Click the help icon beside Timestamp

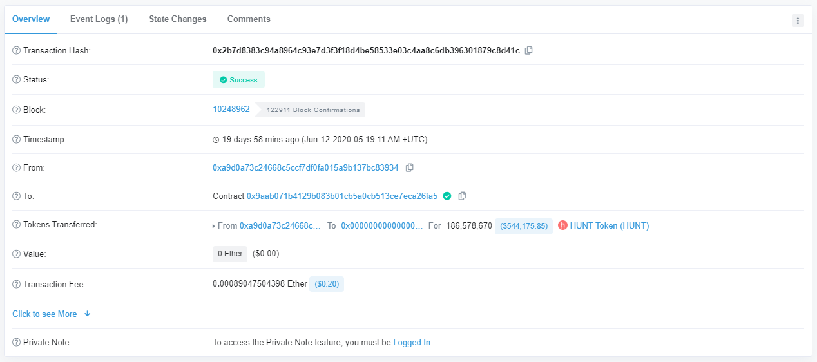click(x=17, y=139)
